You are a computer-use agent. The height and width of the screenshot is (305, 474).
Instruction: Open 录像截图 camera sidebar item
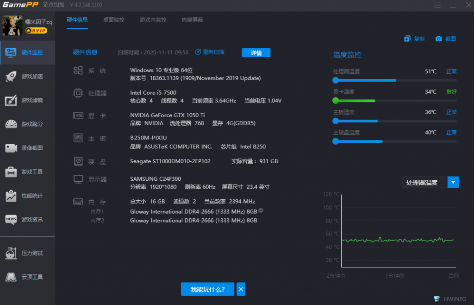coord(27,148)
